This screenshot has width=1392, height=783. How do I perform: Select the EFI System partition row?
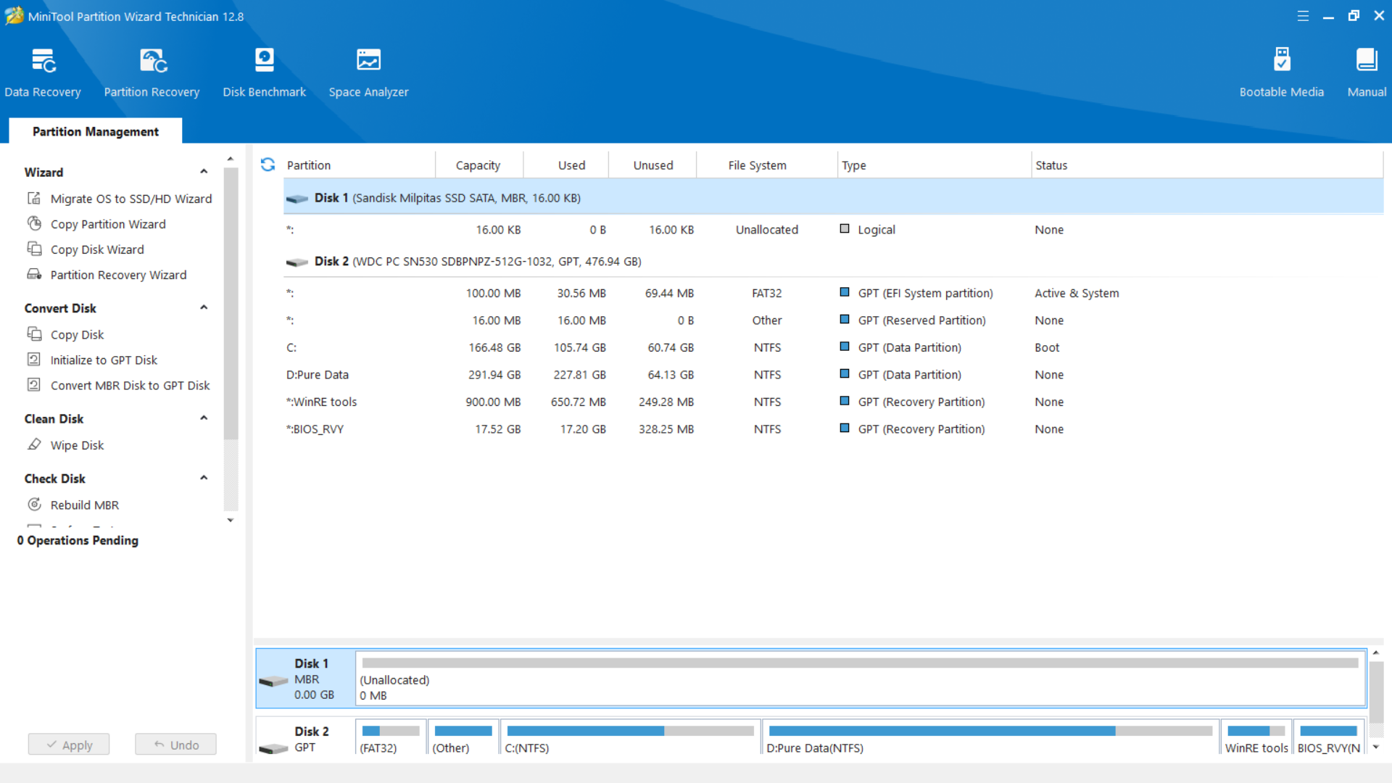(x=833, y=293)
